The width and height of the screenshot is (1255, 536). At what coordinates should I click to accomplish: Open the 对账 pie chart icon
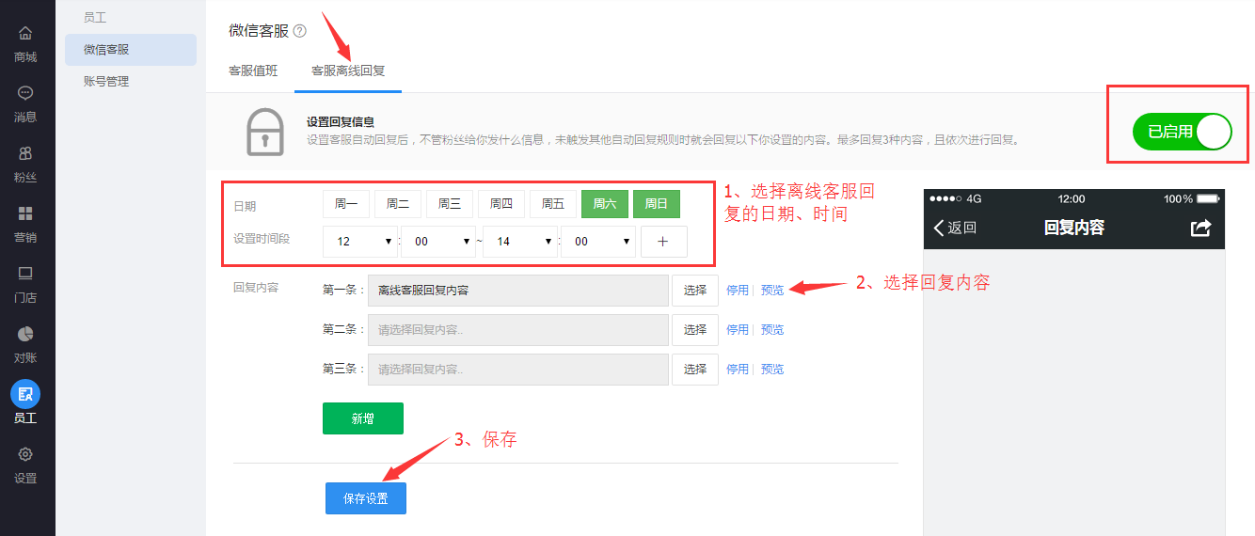click(25, 334)
